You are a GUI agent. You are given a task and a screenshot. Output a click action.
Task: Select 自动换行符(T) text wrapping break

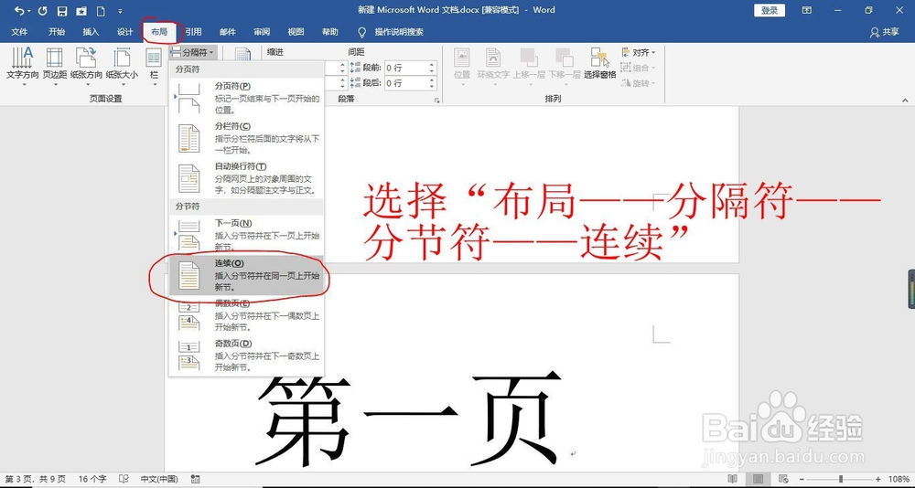[246, 178]
